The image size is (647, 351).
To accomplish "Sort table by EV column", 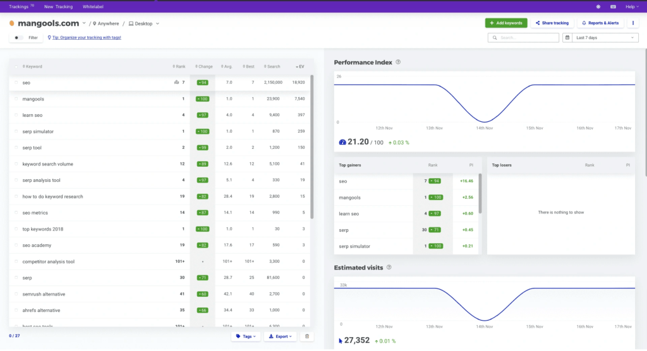I will (x=300, y=66).
